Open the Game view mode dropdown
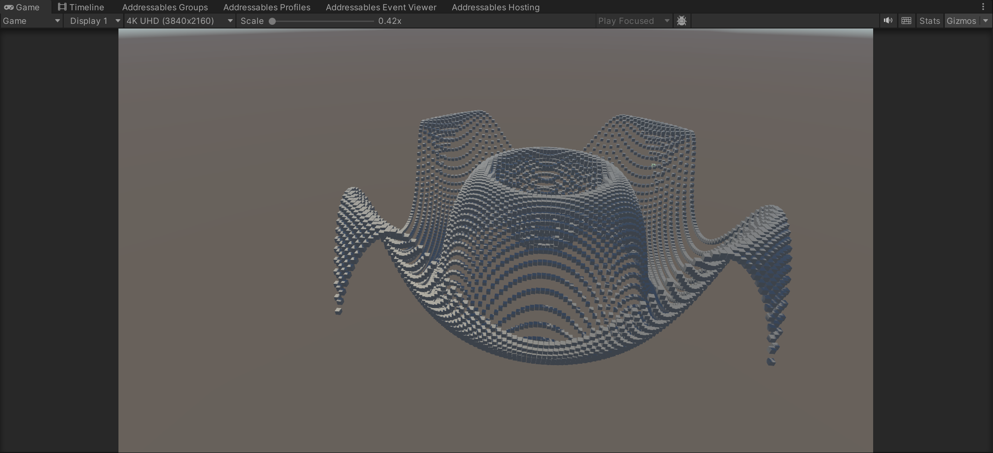The height and width of the screenshot is (453, 993). [x=31, y=21]
